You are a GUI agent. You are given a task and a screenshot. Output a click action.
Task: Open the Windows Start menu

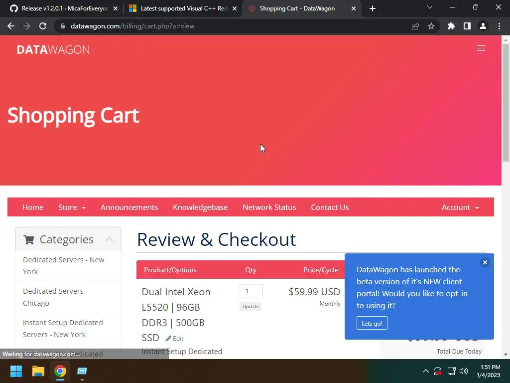tap(16, 371)
